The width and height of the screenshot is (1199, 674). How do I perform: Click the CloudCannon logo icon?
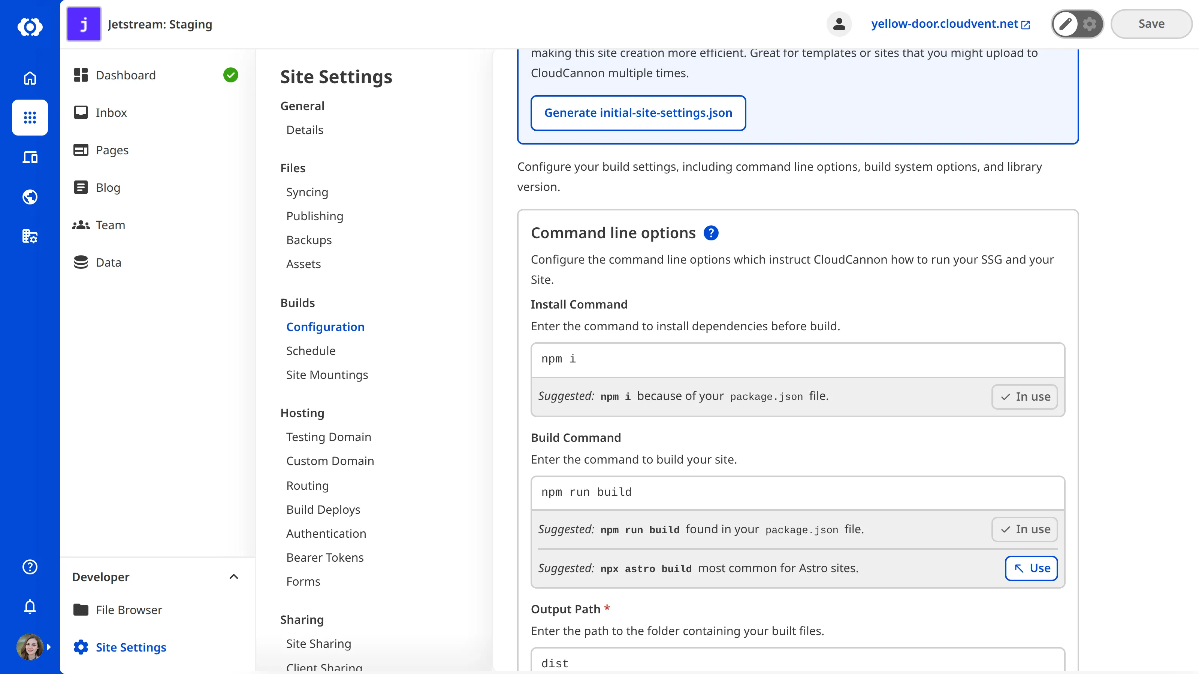point(30,27)
